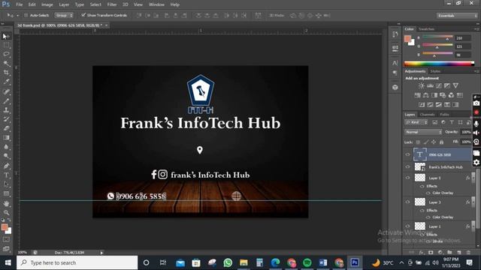Select the Lasso tool
Screen dimensions: 481x270
click(x=6, y=55)
